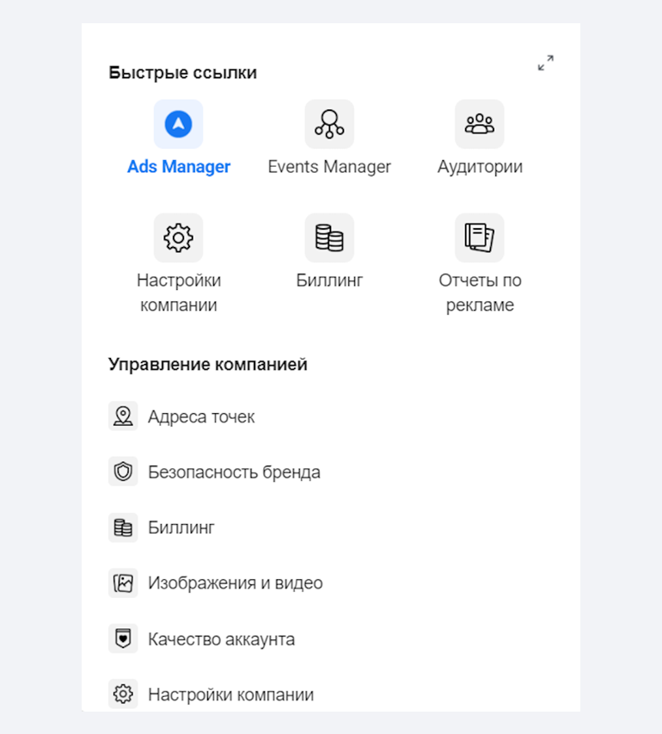Image resolution: width=662 pixels, height=734 pixels.
Task: Choose Качество аккаунта menu entry
Action: pos(221,639)
